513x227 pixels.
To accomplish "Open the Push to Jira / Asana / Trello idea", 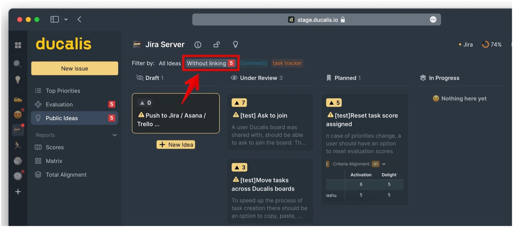I will pyautogui.click(x=176, y=113).
